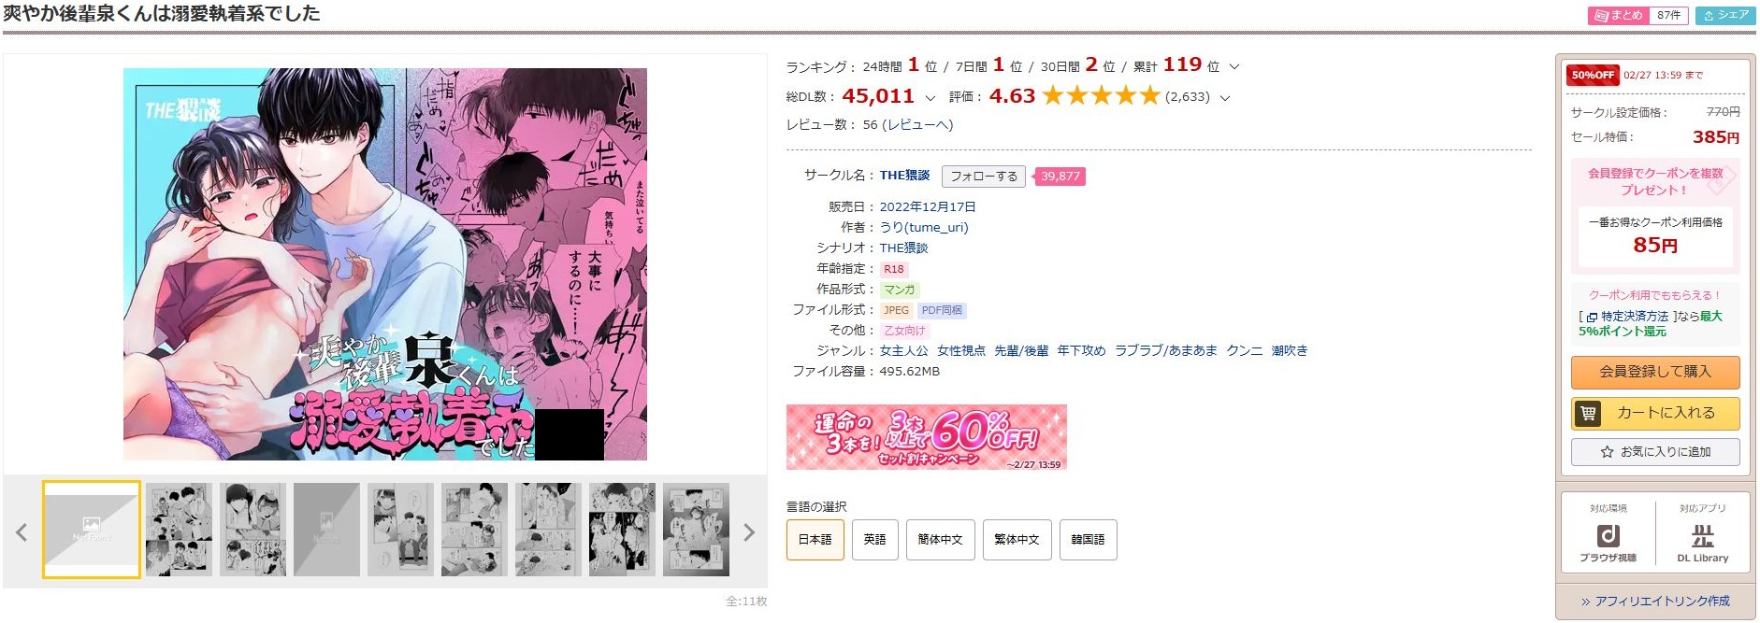Open the DL Library app icon

click(x=1702, y=536)
